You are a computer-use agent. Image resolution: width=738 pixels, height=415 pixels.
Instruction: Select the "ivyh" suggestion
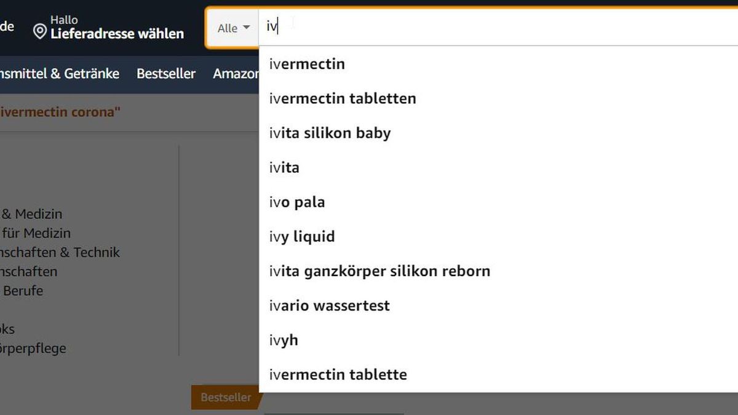[284, 339]
